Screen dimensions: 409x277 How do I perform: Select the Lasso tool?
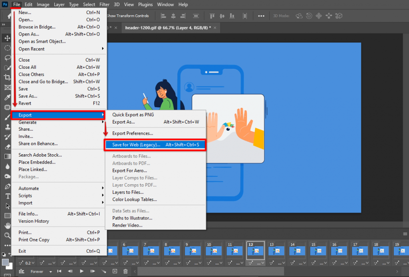coord(7,57)
